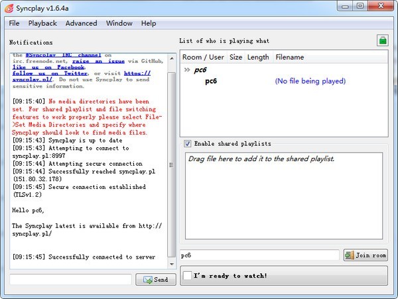This screenshot has height=299, width=398.
Task: Click the green TLS lock icon
Action: coord(382,40)
